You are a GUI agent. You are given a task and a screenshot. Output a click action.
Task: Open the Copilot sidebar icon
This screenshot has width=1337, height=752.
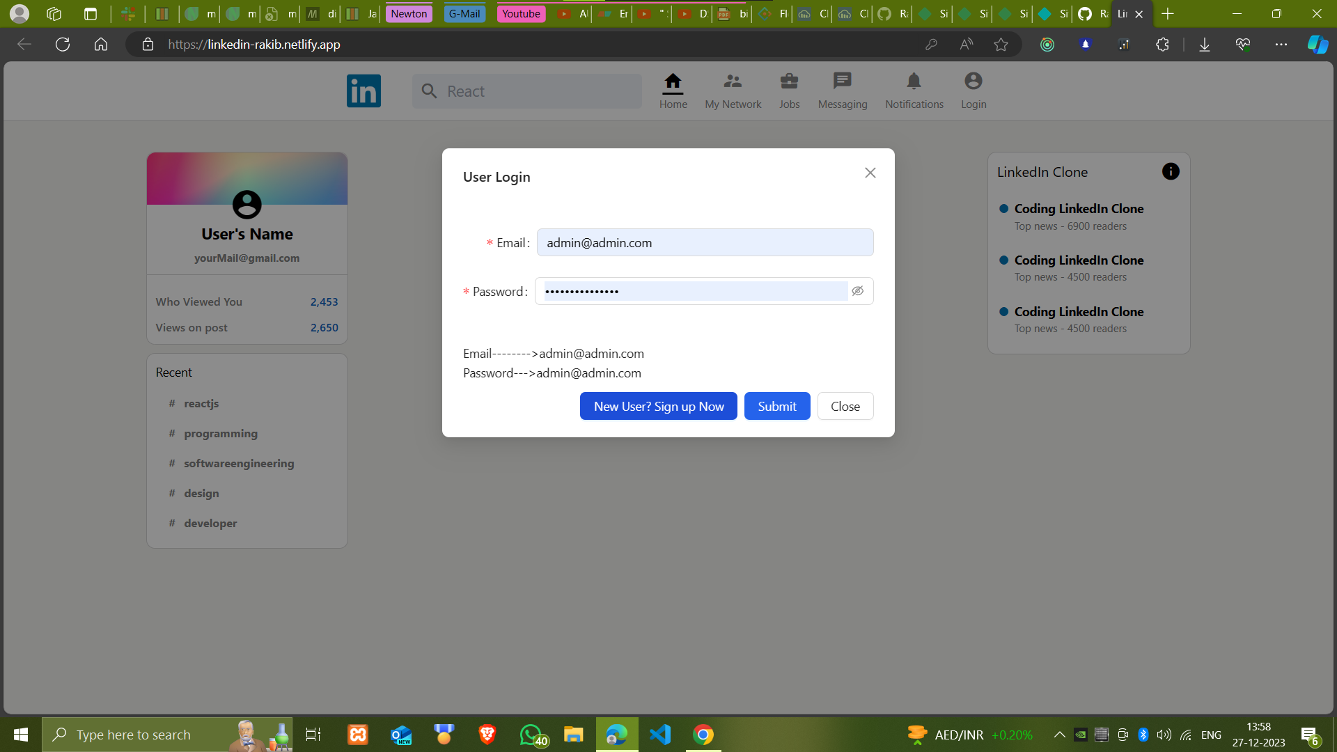point(1318,45)
